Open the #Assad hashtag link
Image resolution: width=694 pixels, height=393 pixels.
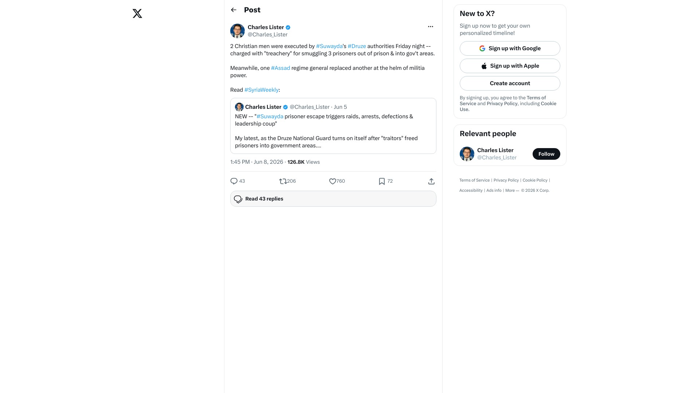280,68
